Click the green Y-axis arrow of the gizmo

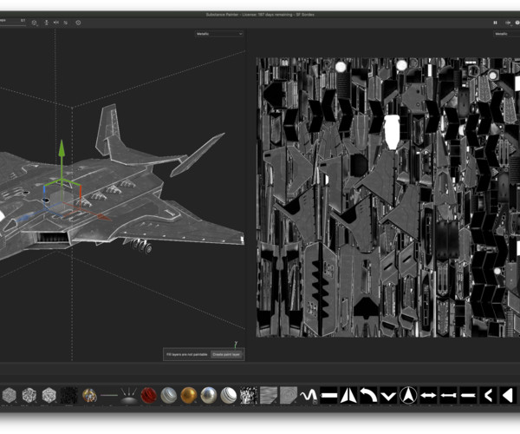pos(62,148)
